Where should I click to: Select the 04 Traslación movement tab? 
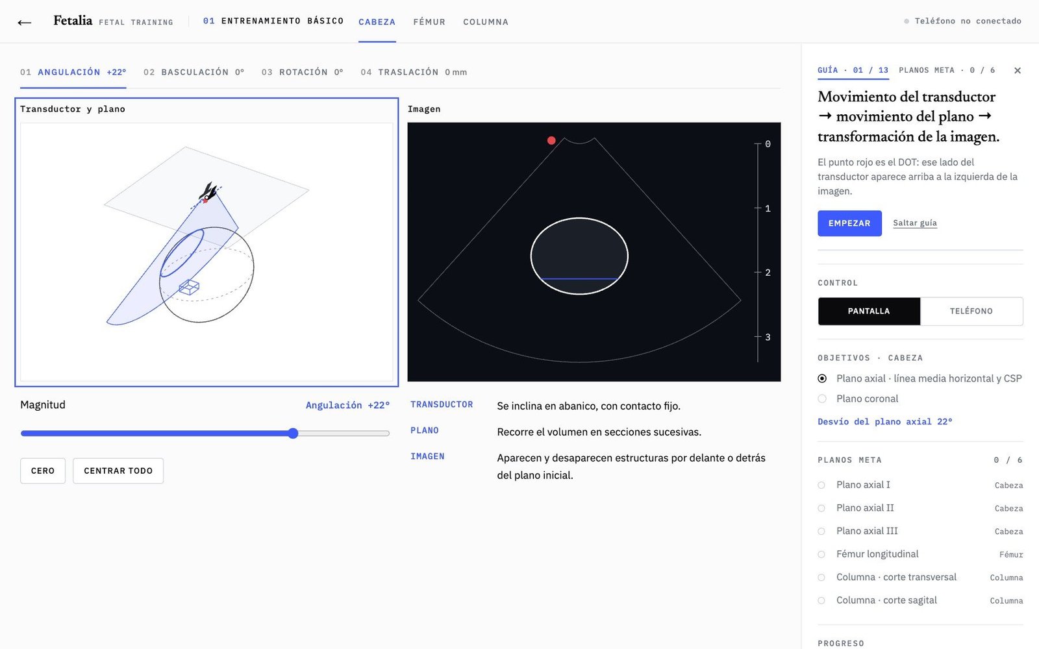pyautogui.click(x=414, y=72)
